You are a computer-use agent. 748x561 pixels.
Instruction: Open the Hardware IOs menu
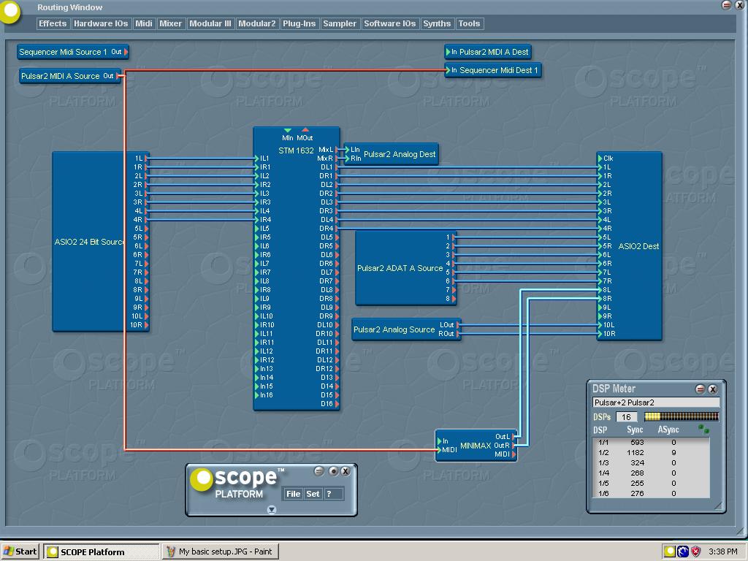[101, 23]
